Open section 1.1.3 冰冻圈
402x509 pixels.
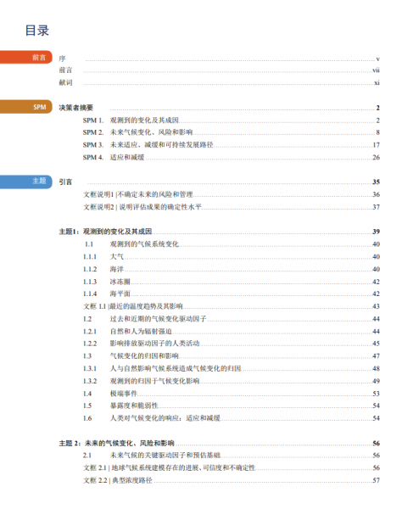231,282
